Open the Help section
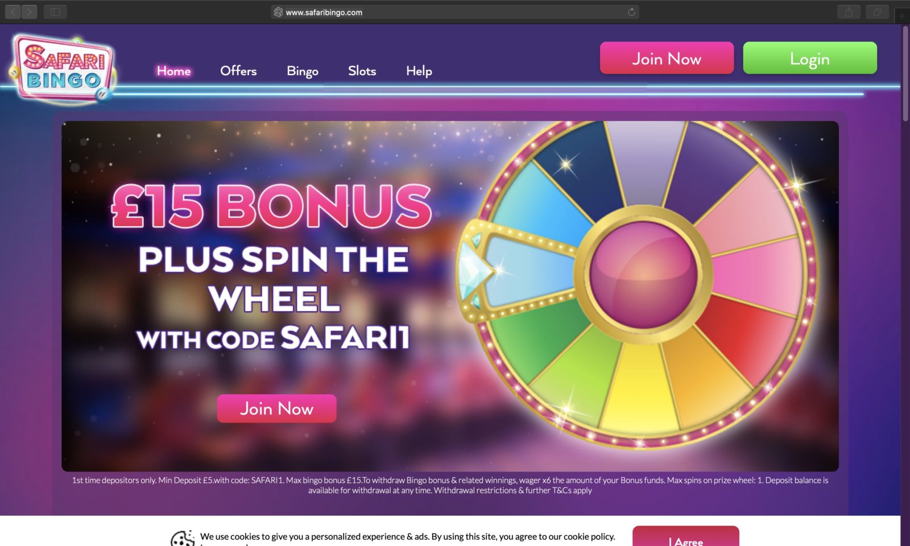This screenshot has width=910, height=546. 419,71
